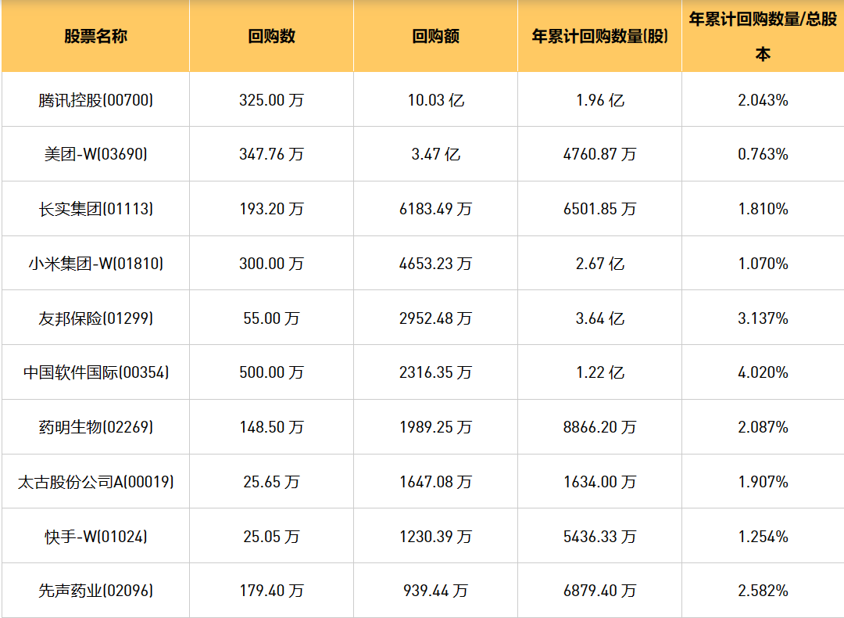844x618 pixels.
Task: Open the 小米集团-W(01810) stock entry
Action: [x=95, y=264]
